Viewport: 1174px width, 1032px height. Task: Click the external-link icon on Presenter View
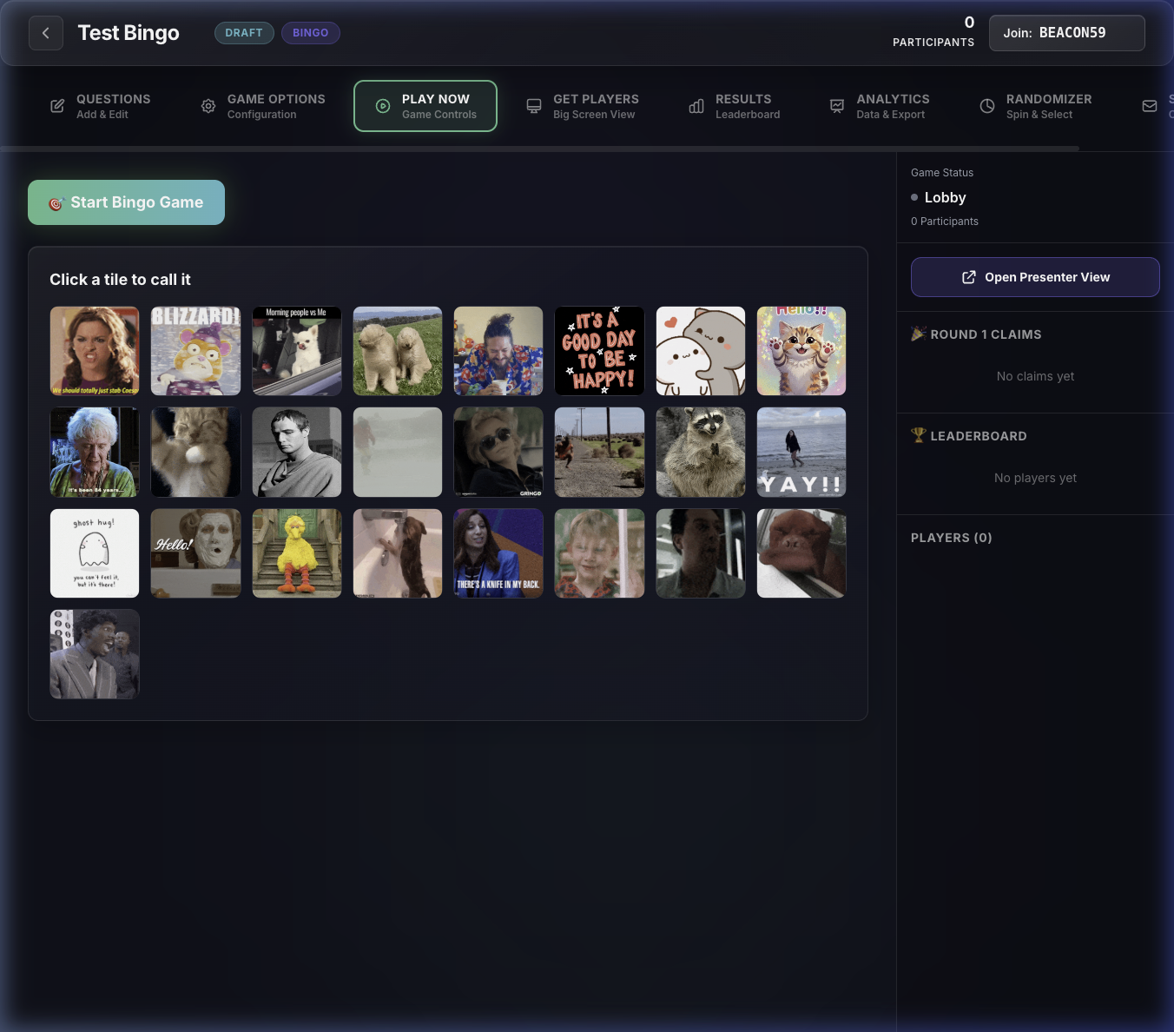pyautogui.click(x=967, y=277)
